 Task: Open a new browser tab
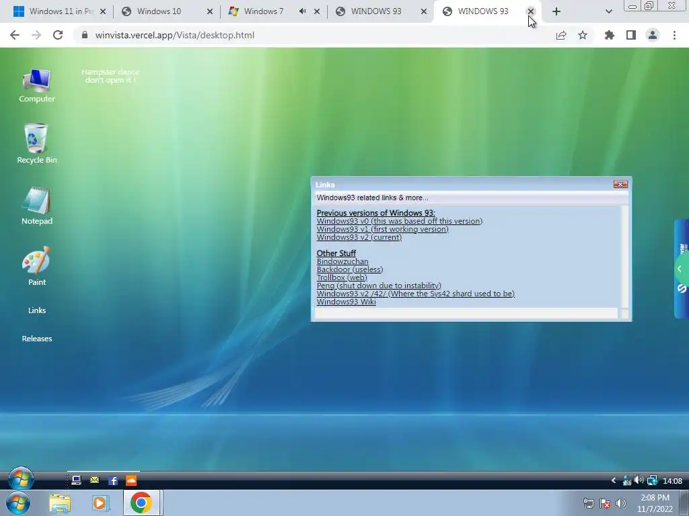[x=556, y=11]
